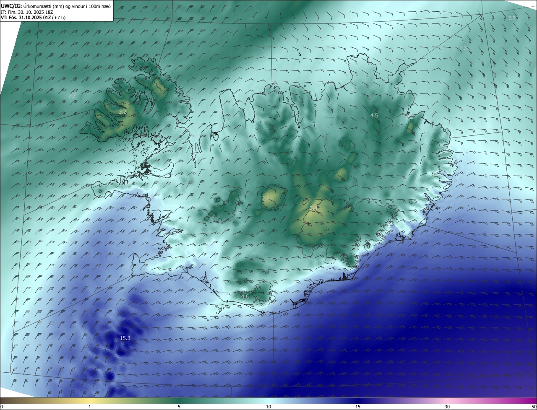Click the colorbar tick label 30

tap(447, 407)
